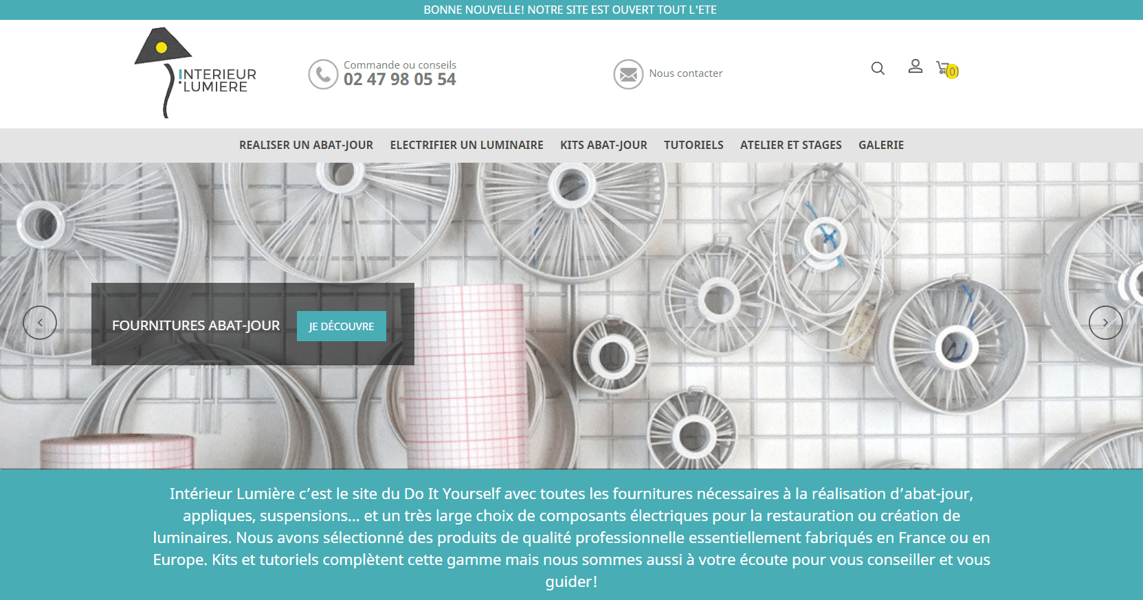The width and height of the screenshot is (1143, 600).
Task: Open the user account icon
Action: tap(915, 67)
